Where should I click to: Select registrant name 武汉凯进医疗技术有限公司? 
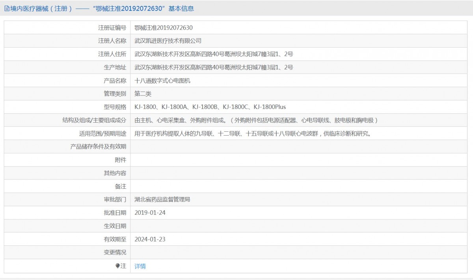click(x=168, y=41)
